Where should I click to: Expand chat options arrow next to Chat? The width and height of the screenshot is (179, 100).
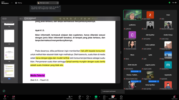(x=83, y=97)
